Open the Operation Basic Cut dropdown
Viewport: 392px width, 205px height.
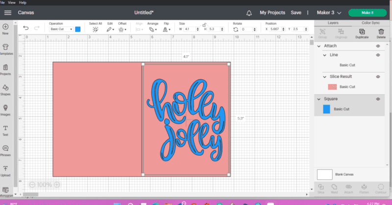click(x=61, y=29)
